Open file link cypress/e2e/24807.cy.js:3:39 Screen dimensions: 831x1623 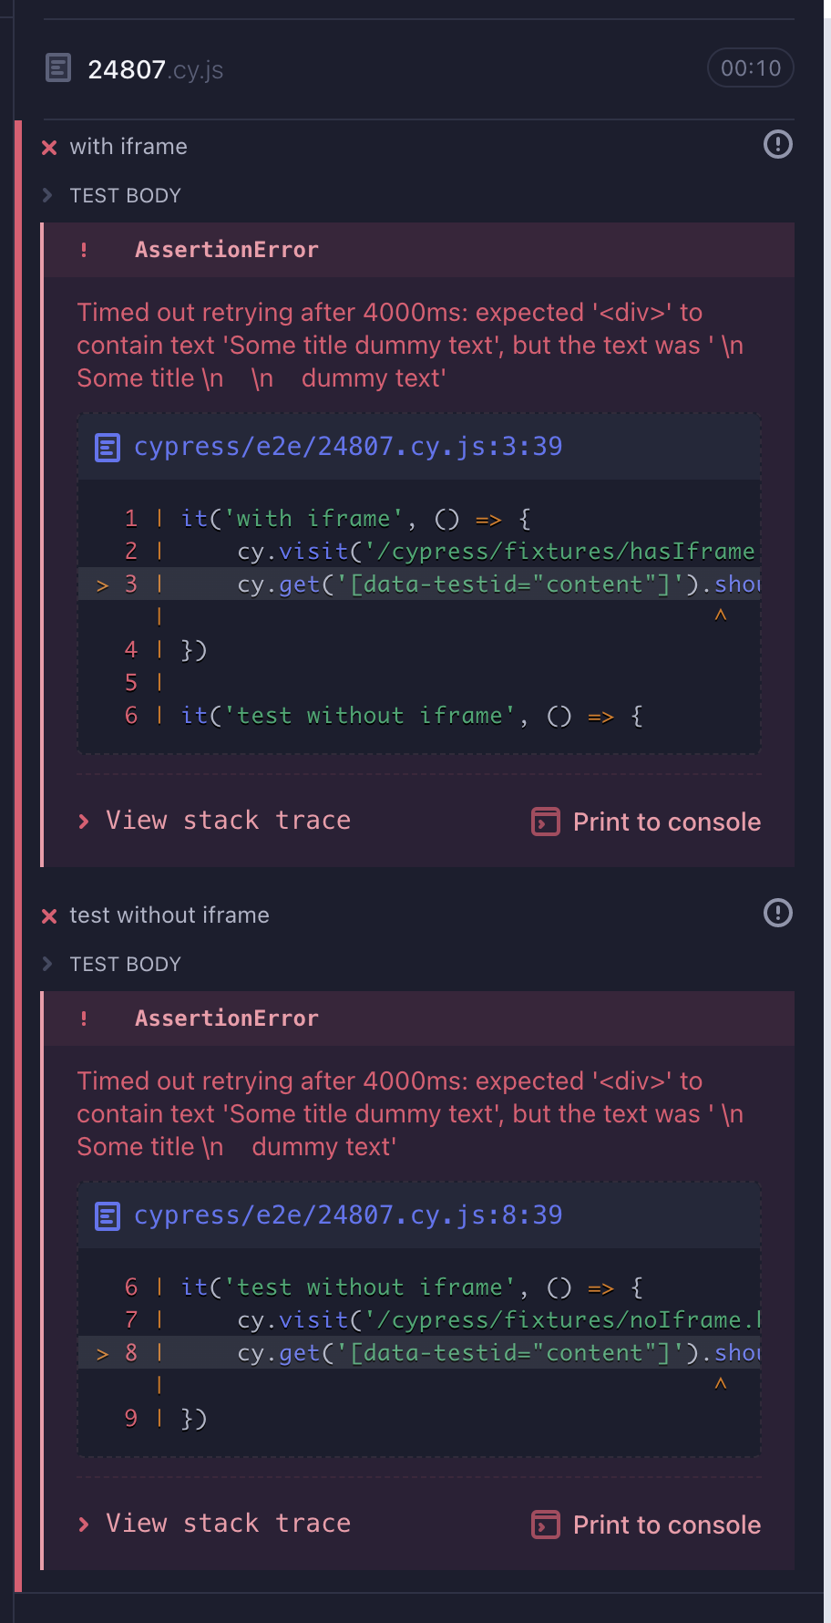349,447
